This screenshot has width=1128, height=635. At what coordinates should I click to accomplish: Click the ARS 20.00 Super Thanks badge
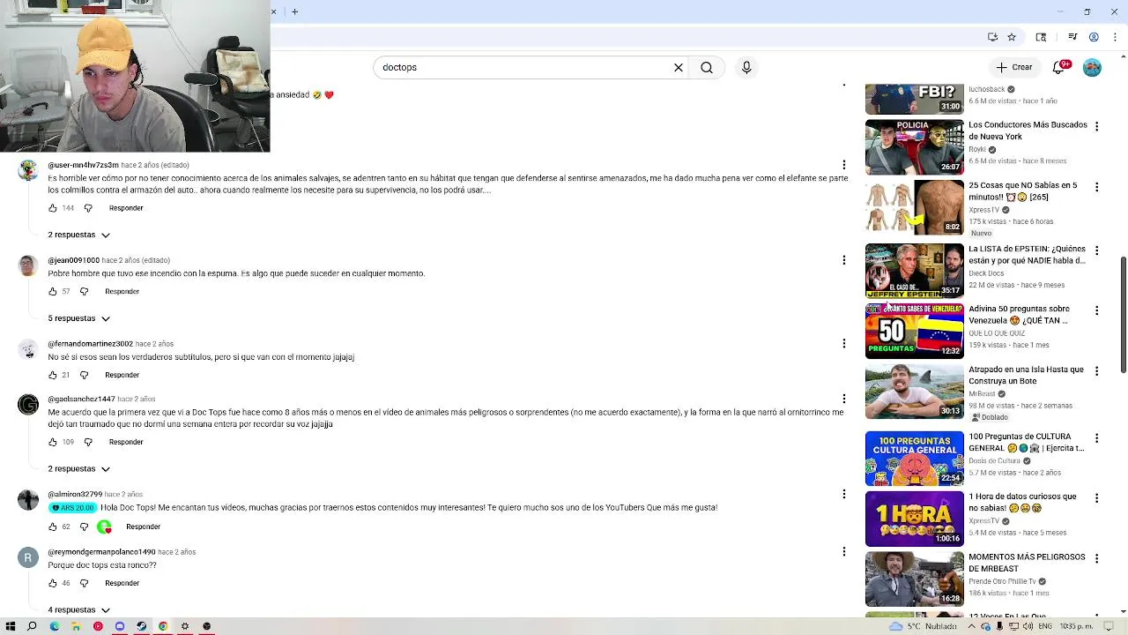tap(73, 508)
